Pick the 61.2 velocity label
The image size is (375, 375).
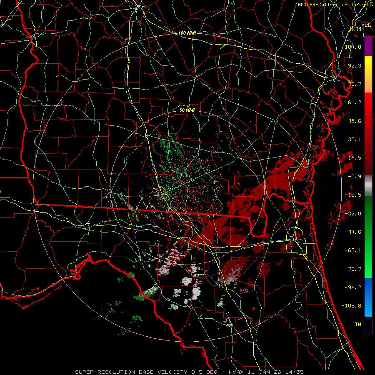click(355, 102)
